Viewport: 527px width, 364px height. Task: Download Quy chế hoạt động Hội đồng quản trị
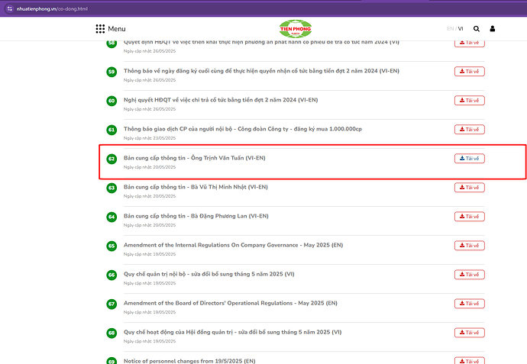[470, 333]
